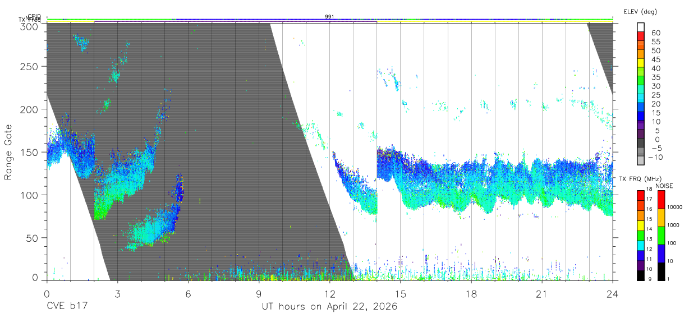Select the yellow swatch in ELEV color bar

click(x=641, y=64)
